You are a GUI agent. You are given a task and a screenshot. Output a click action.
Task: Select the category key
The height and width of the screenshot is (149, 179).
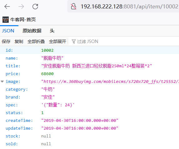point(17,89)
